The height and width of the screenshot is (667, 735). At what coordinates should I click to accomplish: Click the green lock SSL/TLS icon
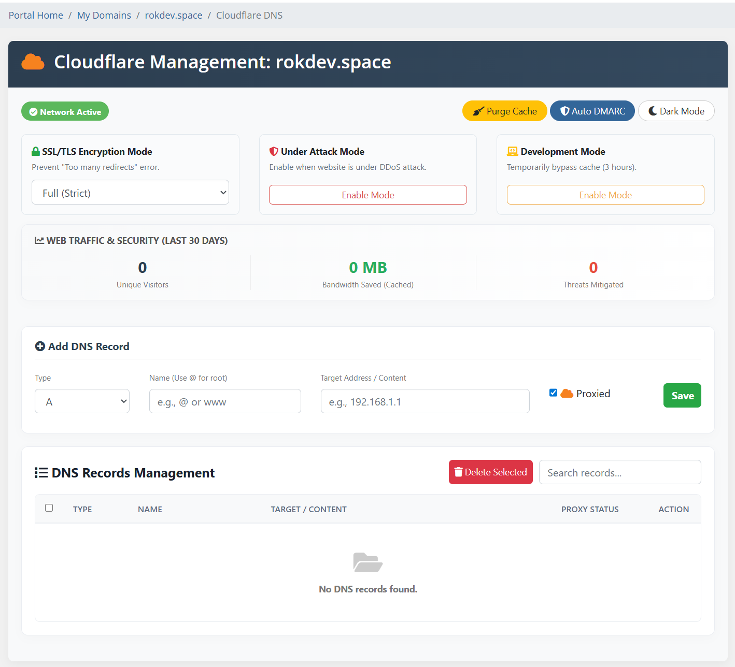36,151
